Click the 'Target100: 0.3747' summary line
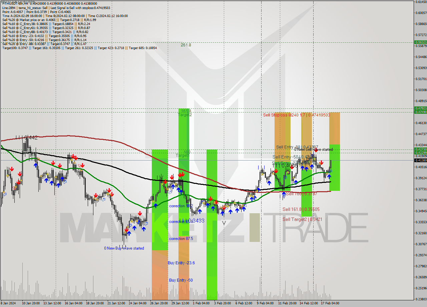This screenshot has height=307, width=427. click(79, 48)
